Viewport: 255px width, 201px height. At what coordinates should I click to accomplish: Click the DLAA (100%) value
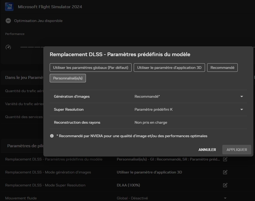[x=128, y=185]
